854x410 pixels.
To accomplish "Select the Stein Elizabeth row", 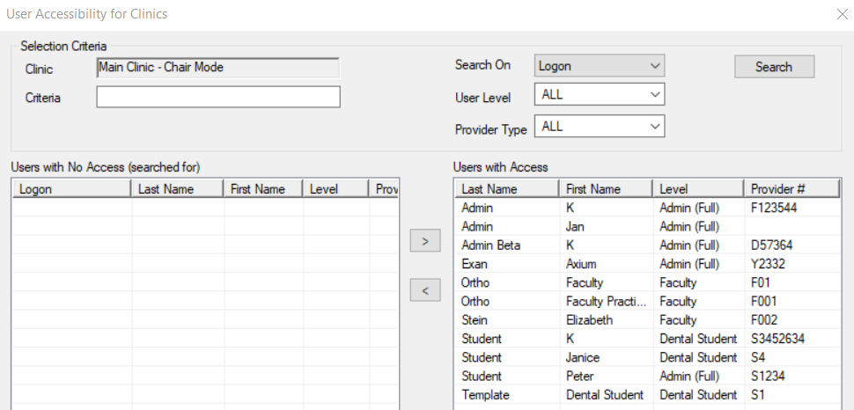I will coord(647,319).
